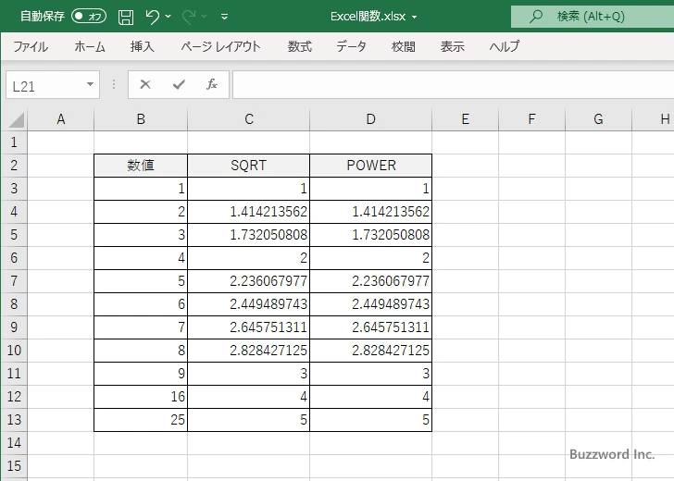The width and height of the screenshot is (674, 481).
Task: Click the Select All corner triangle
Action: (x=17, y=120)
